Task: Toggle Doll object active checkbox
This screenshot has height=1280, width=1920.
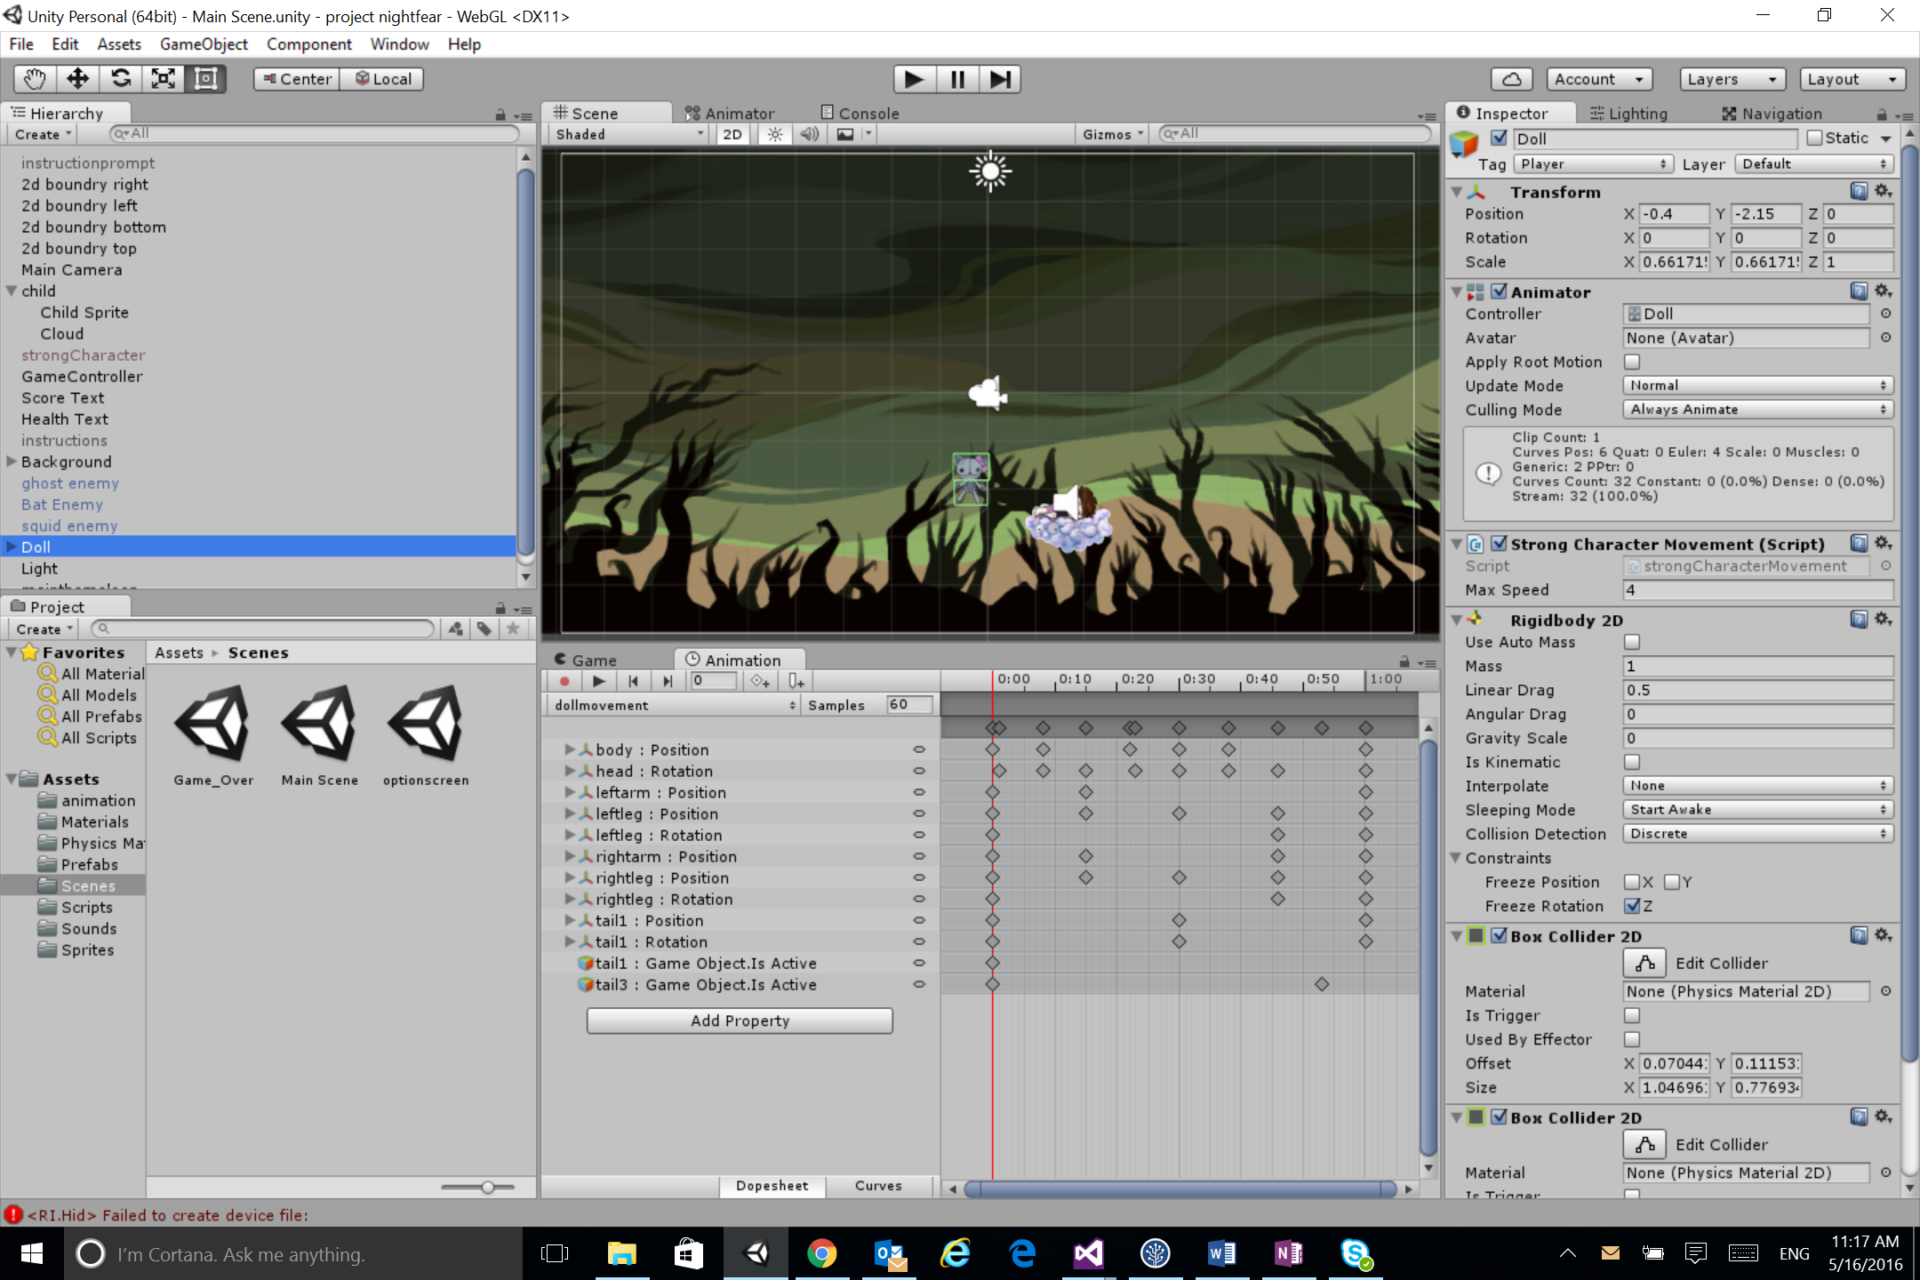Action: pyautogui.click(x=1500, y=139)
